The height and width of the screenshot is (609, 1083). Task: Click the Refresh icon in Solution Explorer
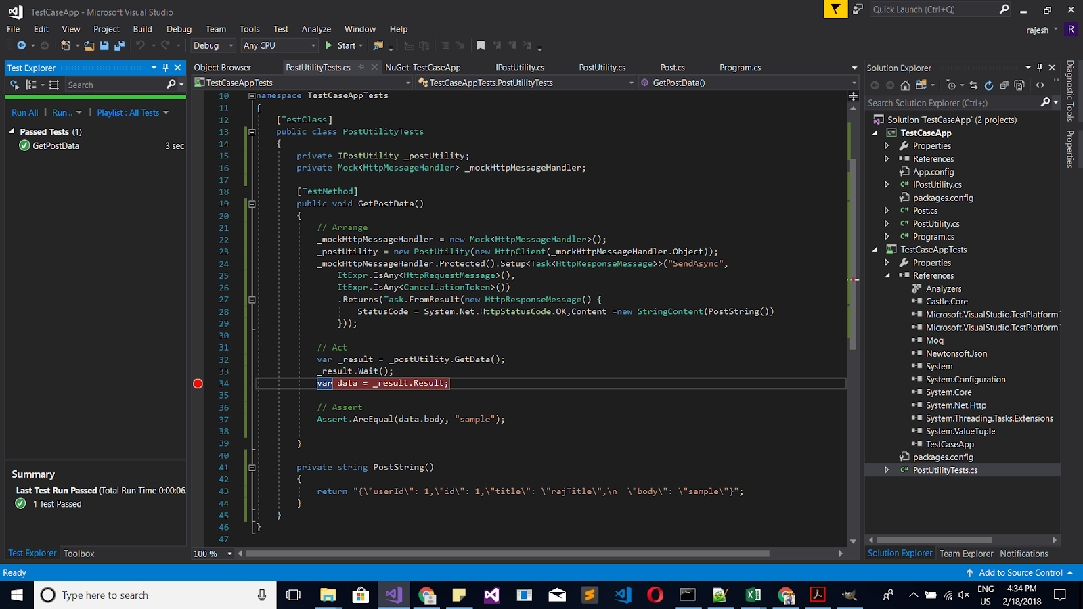point(989,85)
